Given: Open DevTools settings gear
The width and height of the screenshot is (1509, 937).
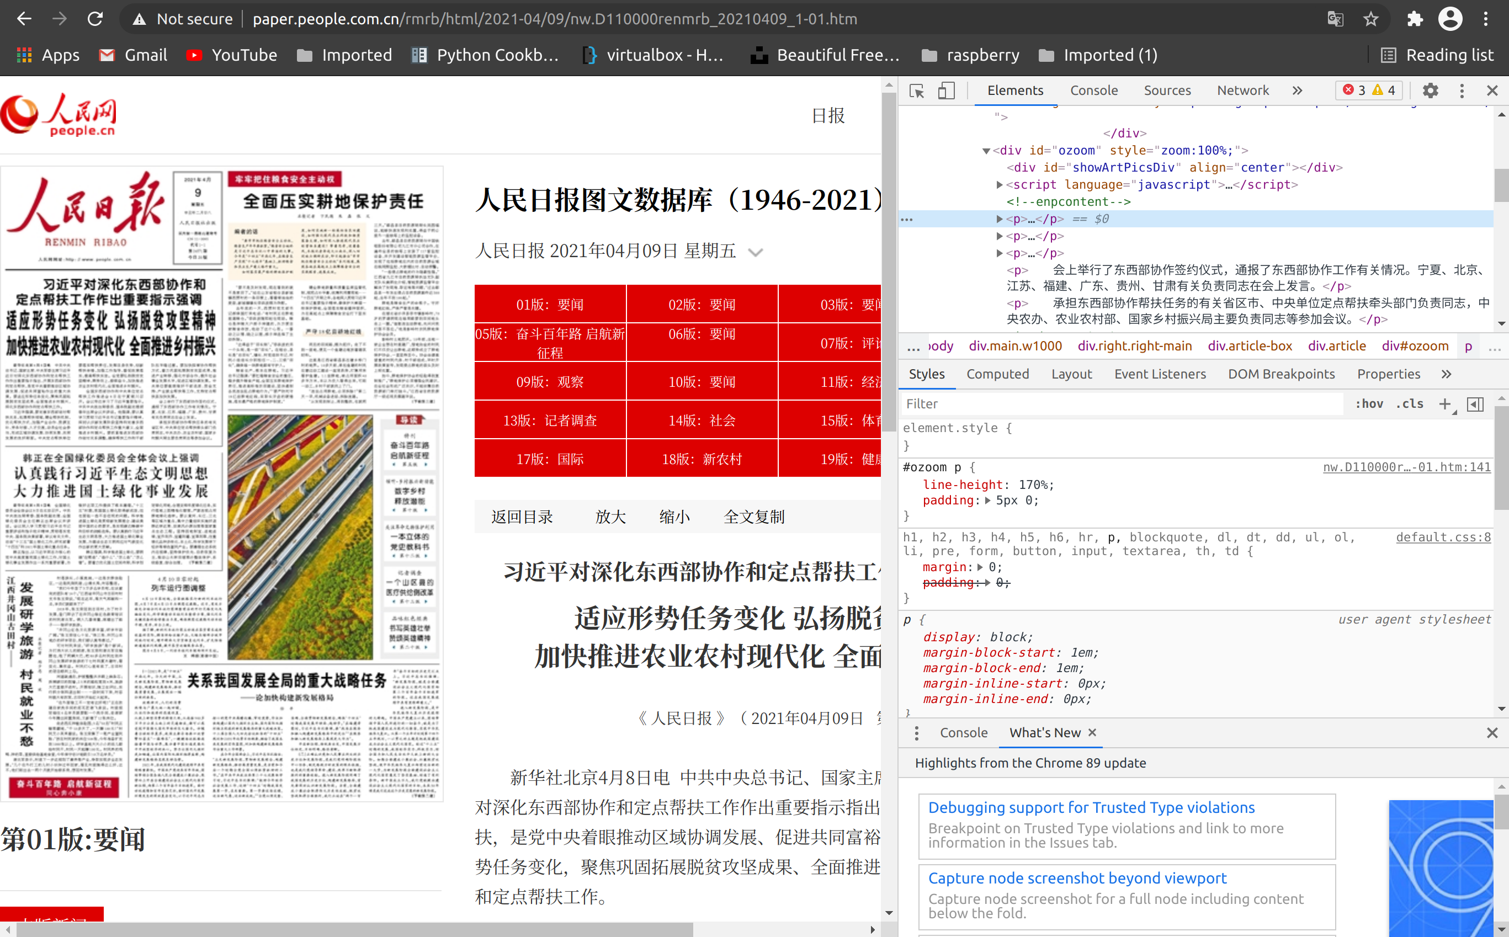Looking at the screenshot, I should pos(1430,90).
